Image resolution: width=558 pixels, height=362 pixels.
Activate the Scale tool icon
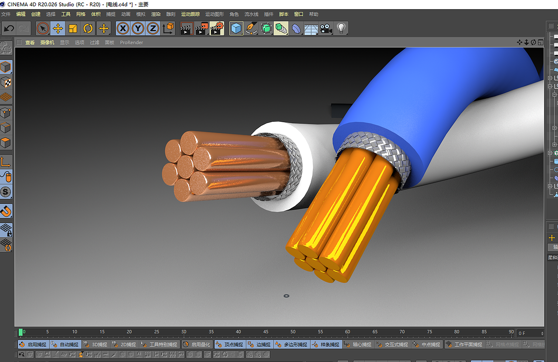tap(73, 29)
